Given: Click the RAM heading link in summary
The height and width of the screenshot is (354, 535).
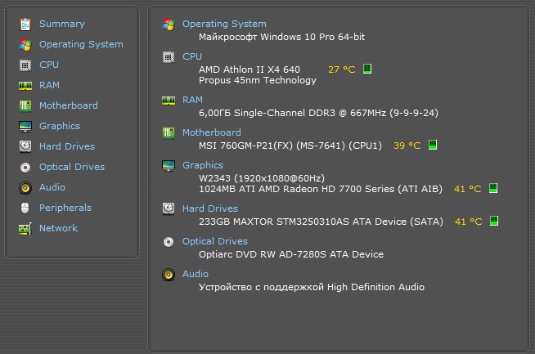Looking at the screenshot, I should tap(192, 100).
